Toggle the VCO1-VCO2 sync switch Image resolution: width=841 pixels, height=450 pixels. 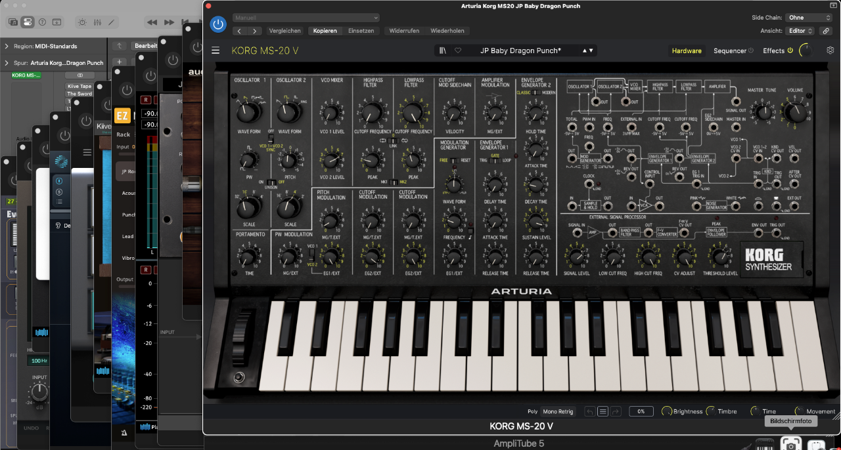click(270, 138)
